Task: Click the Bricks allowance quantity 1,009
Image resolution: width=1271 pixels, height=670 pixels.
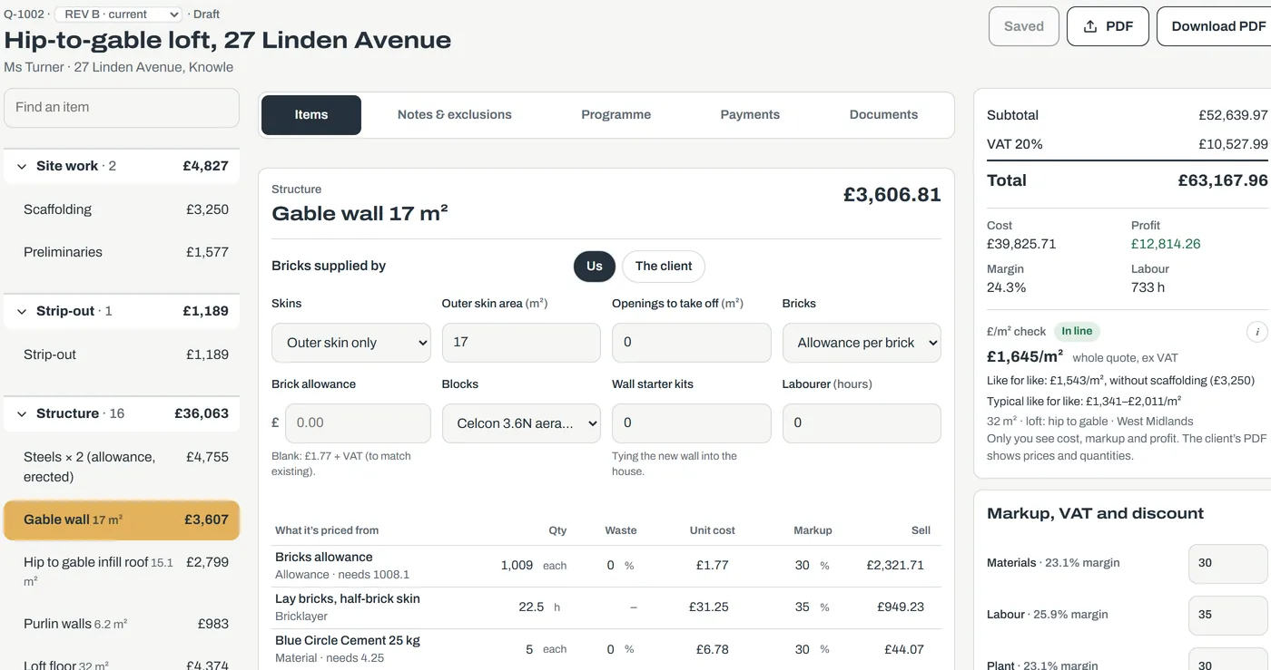Action: (517, 565)
